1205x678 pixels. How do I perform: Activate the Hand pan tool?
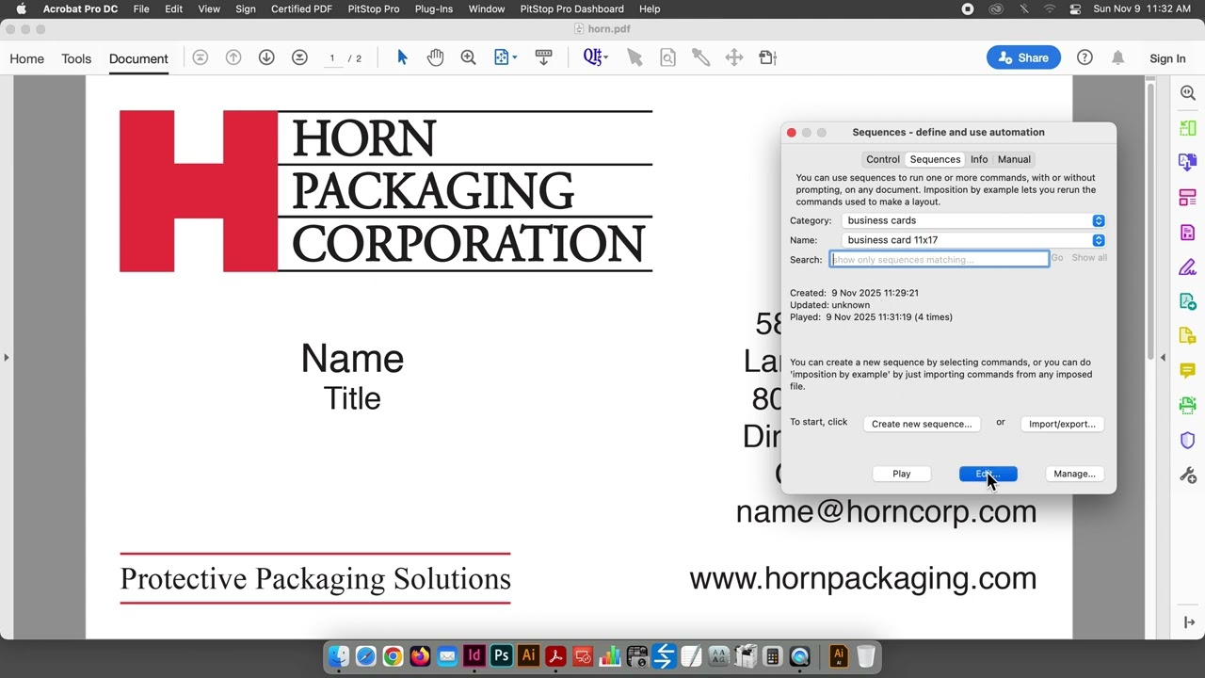coord(435,57)
